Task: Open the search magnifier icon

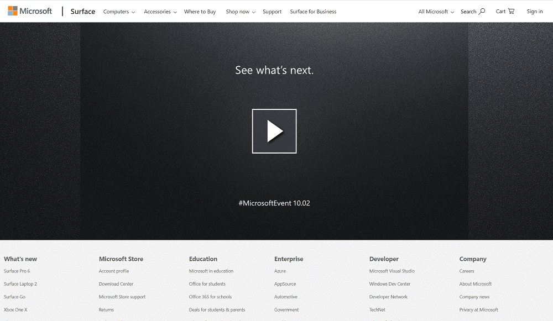Action: point(482,11)
